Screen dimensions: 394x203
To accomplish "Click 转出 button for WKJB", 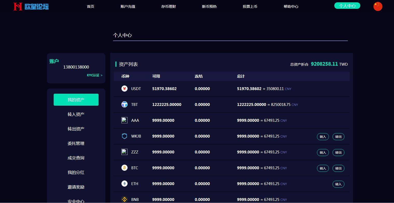I will pos(338,137).
